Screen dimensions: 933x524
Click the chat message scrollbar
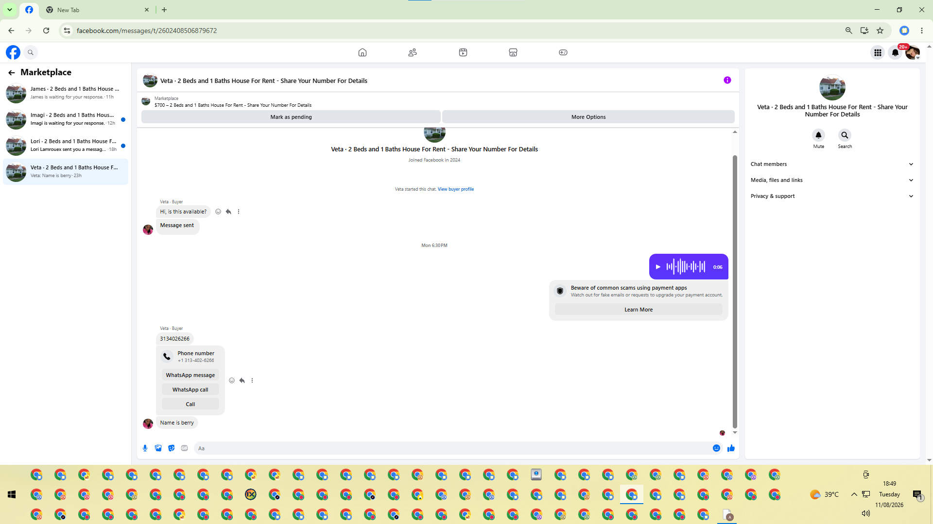click(x=735, y=291)
